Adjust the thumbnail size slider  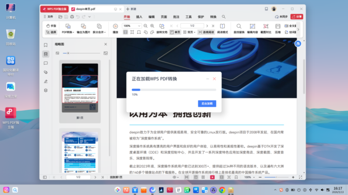click(81, 53)
